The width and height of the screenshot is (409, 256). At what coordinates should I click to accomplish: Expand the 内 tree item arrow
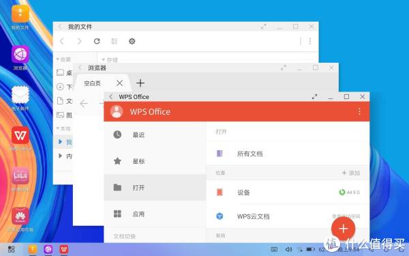(x=60, y=156)
